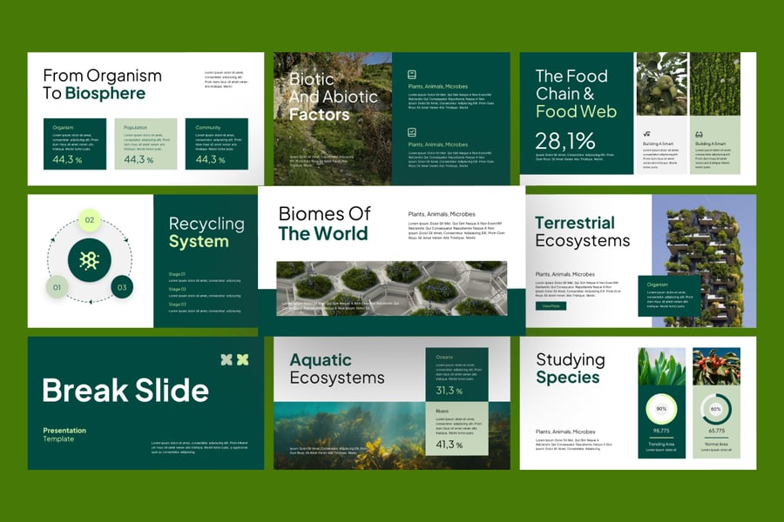
Task: Select the 02 stage circle badge
Action: [x=89, y=220]
